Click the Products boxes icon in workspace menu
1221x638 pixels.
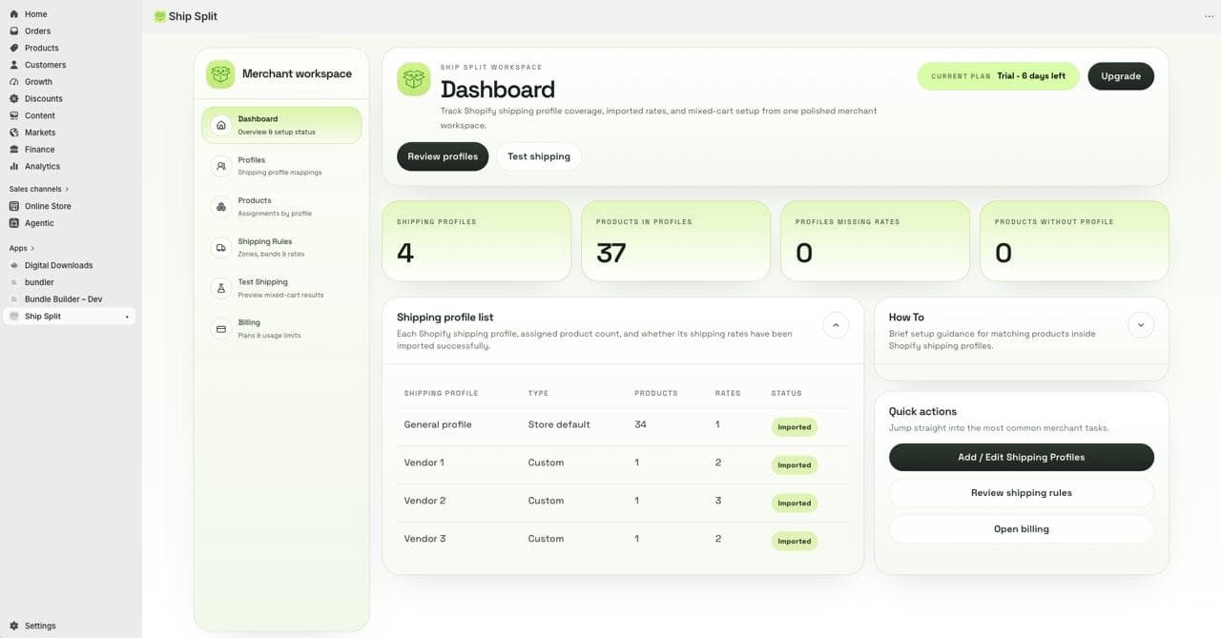(x=221, y=207)
